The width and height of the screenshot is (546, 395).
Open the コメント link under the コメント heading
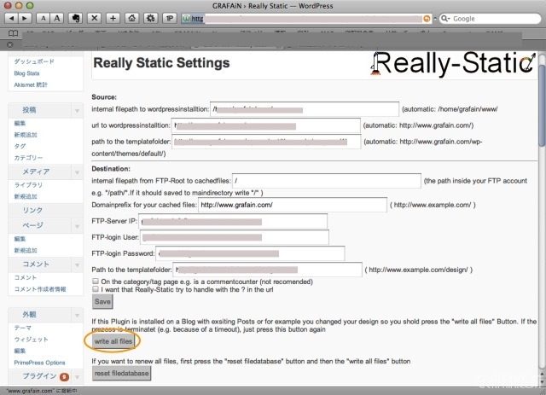coord(26,277)
